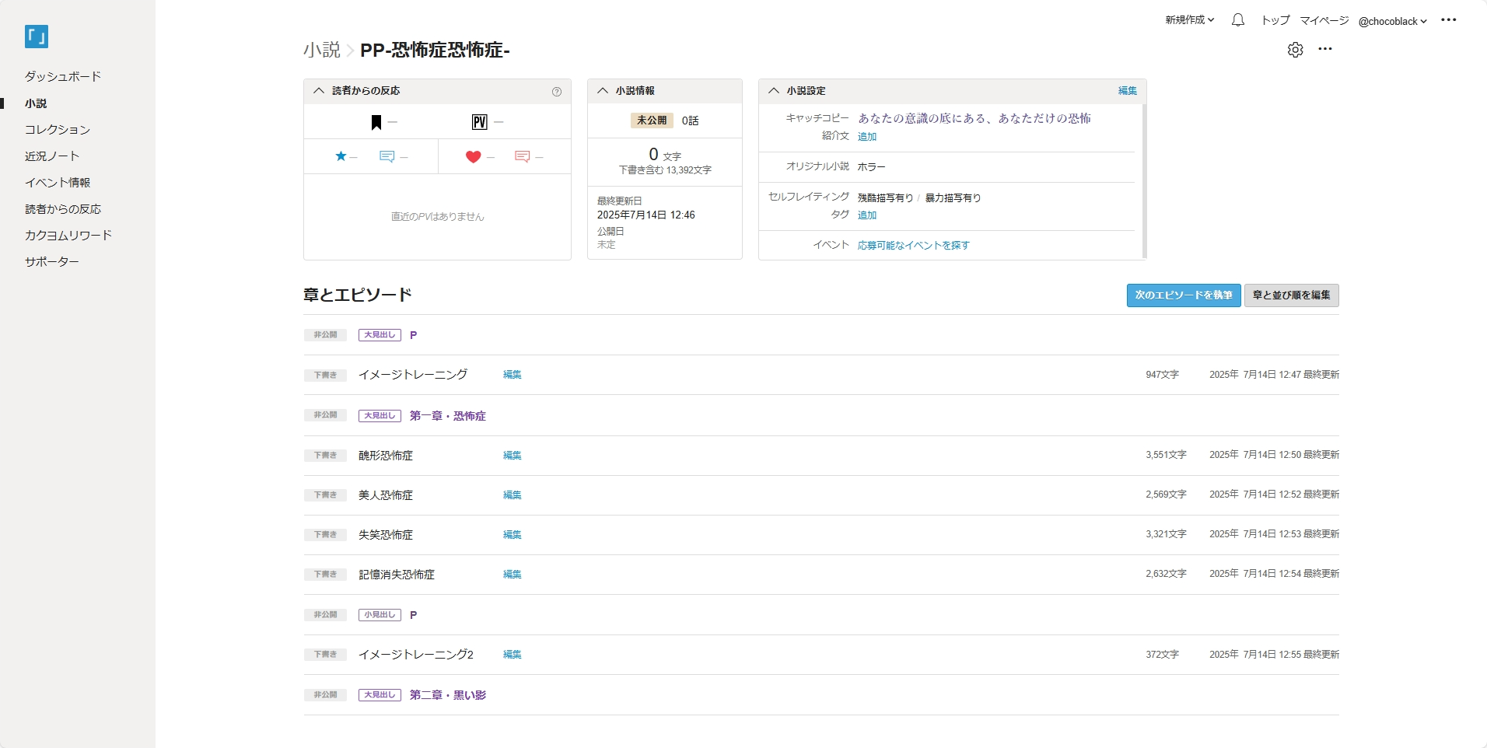Click the blue star rating icon
The width and height of the screenshot is (1487, 748).
[x=341, y=156]
